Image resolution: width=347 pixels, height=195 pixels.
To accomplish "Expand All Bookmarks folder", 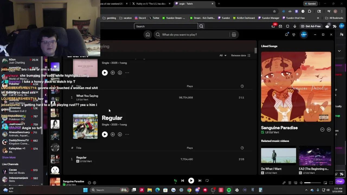I will [x=334, y=18].
